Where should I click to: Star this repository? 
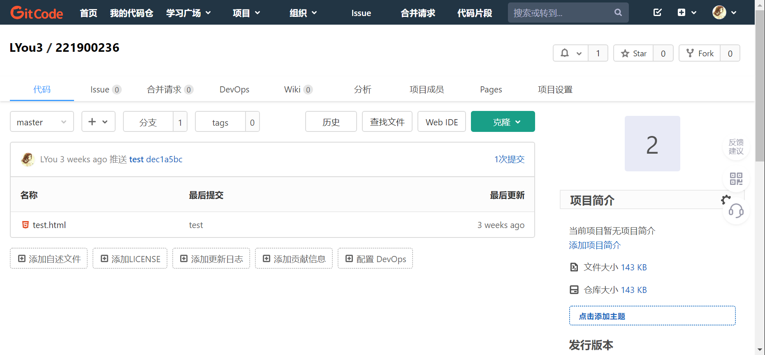[634, 53]
